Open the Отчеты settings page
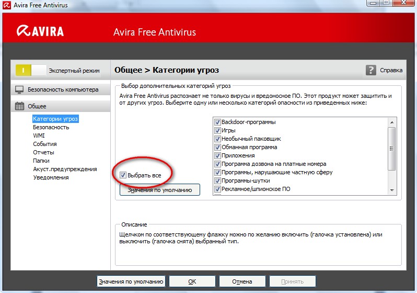This screenshot has height=293, width=417. (x=43, y=152)
